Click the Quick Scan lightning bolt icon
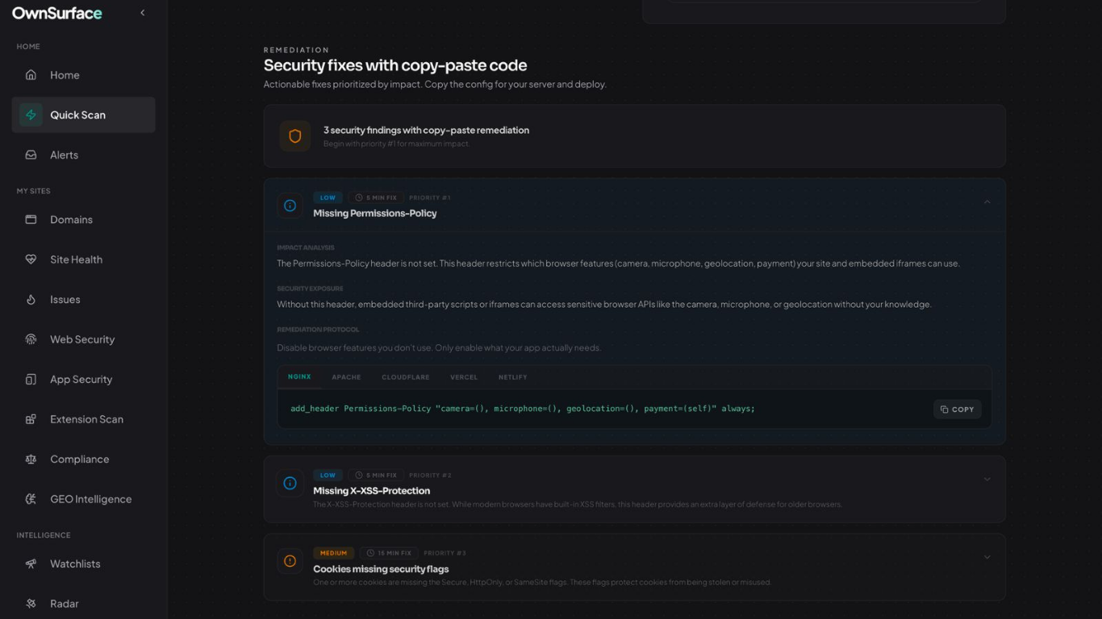This screenshot has width=1102, height=619. coord(31,115)
